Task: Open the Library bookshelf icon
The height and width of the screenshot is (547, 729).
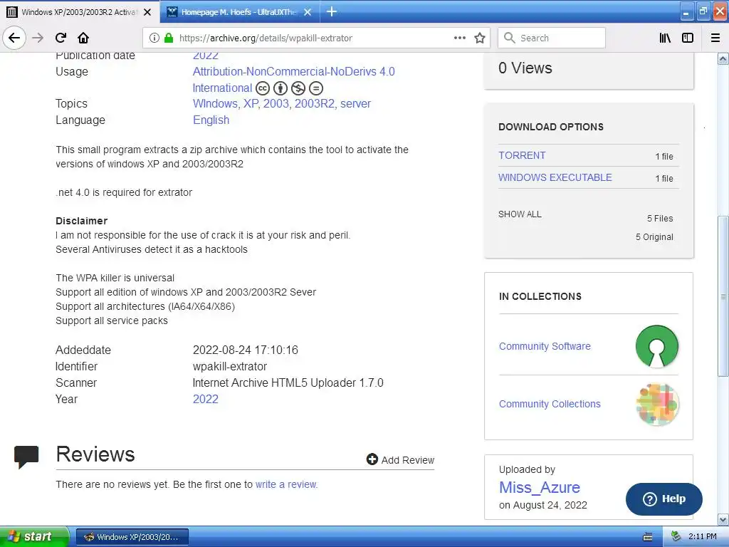Action: (x=665, y=38)
